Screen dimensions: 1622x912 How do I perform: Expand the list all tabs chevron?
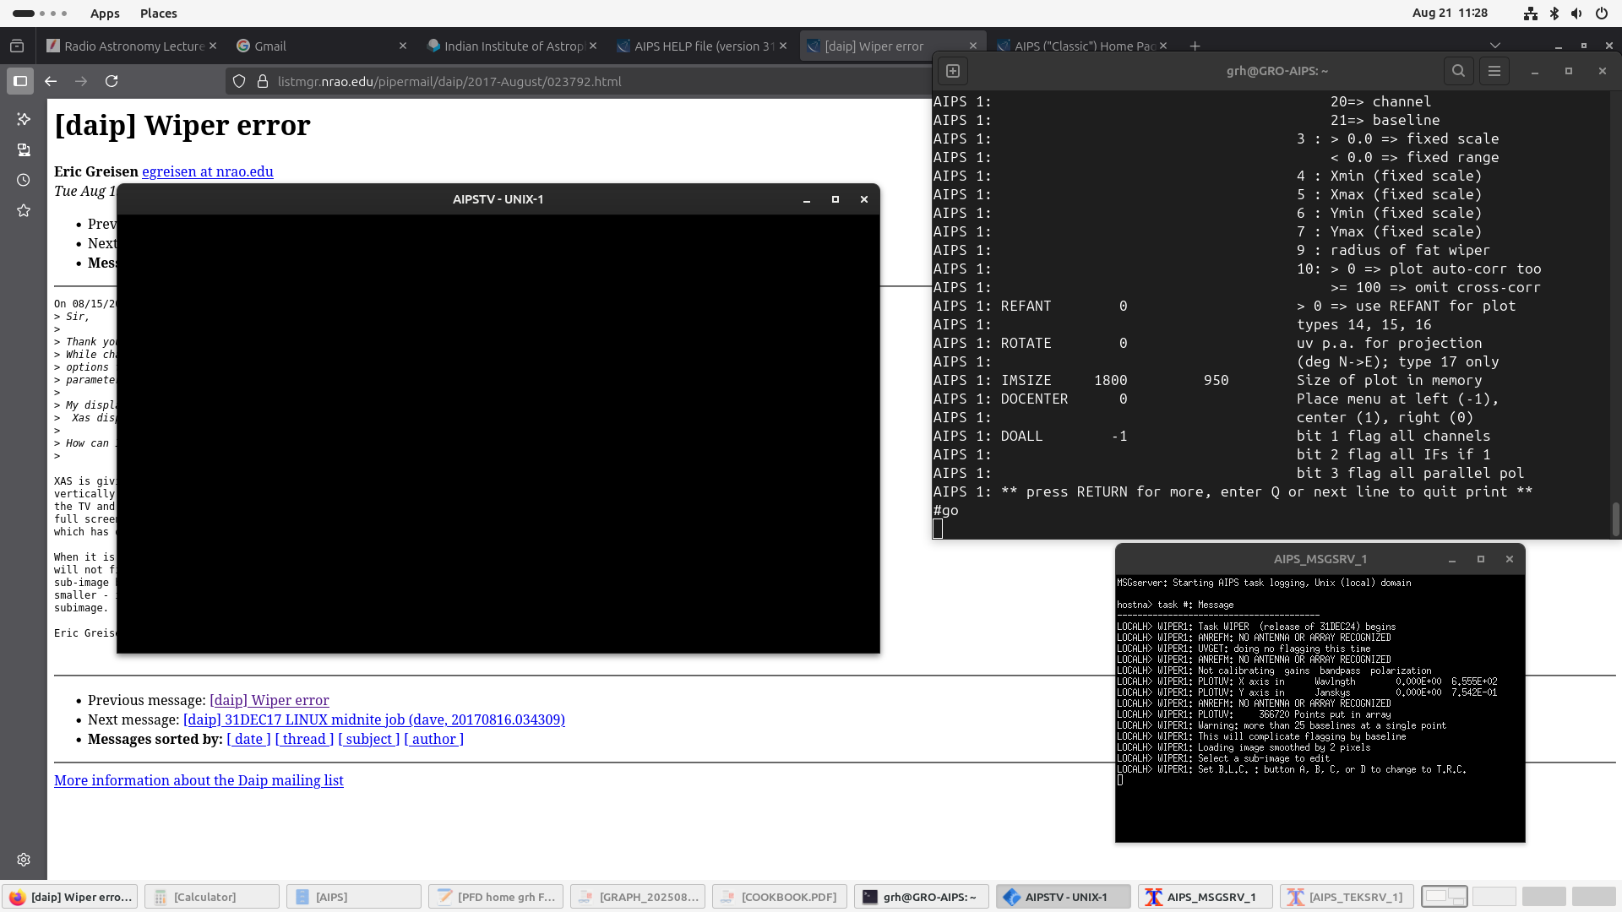click(x=1494, y=46)
